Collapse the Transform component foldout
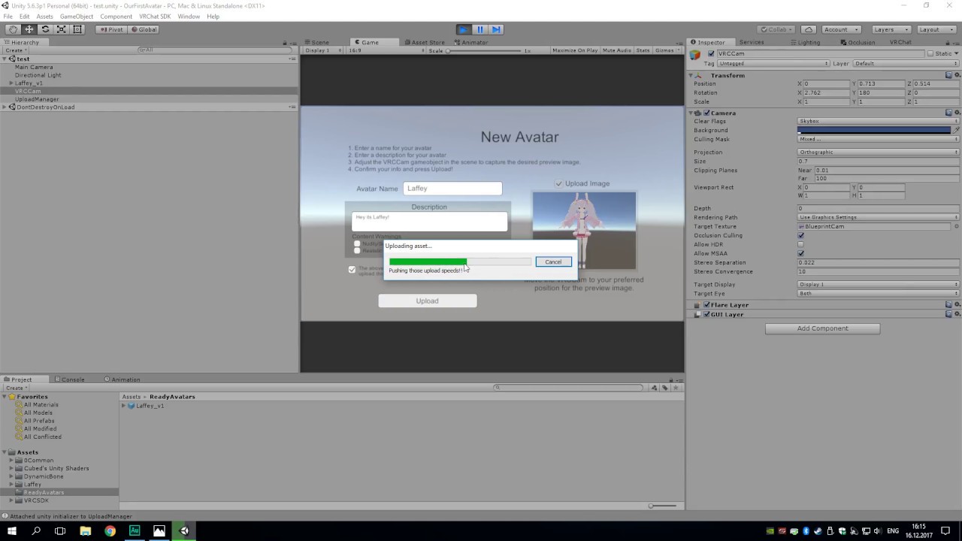Image resolution: width=962 pixels, height=541 pixels. pos(691,75)
